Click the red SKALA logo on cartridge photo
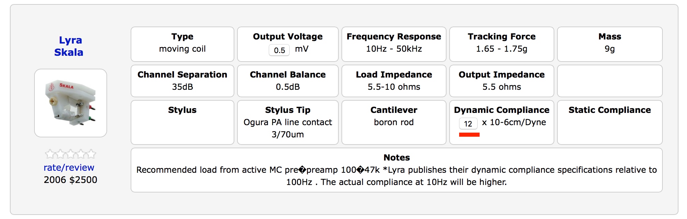Image resolution: width=687 pixels, height=219 pixels. tap(66, 86)
